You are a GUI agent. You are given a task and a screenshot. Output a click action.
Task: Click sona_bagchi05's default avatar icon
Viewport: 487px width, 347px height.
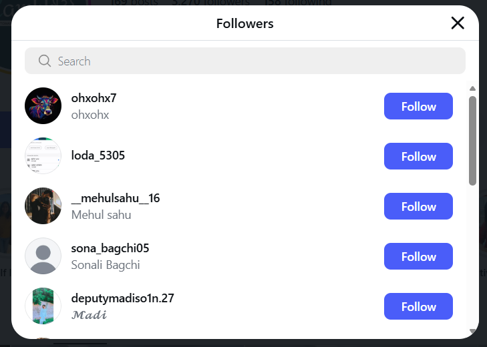tap(43, 256)
